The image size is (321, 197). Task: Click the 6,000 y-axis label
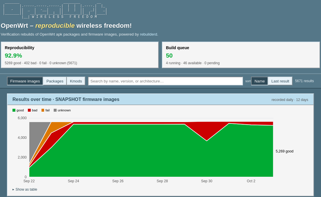click(x=22, y=118)
